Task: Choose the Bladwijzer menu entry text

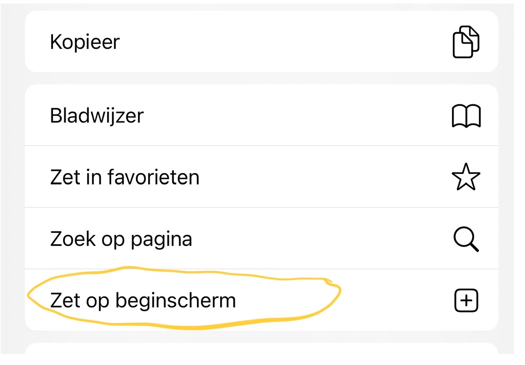Action: pos(97,116)
